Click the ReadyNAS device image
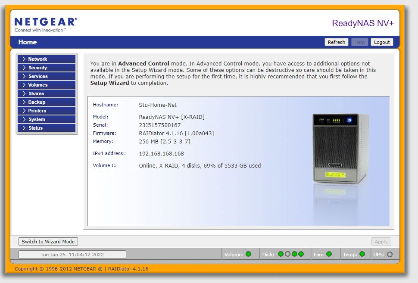Screen dimensions: 418x283 [340, 149]
